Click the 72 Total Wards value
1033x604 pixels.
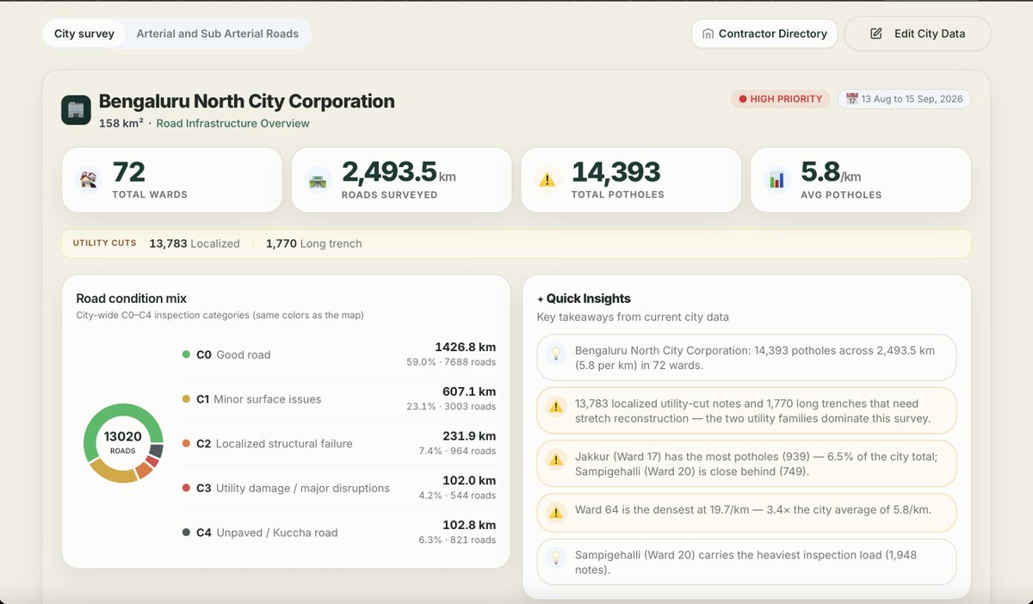click(129, 172)
